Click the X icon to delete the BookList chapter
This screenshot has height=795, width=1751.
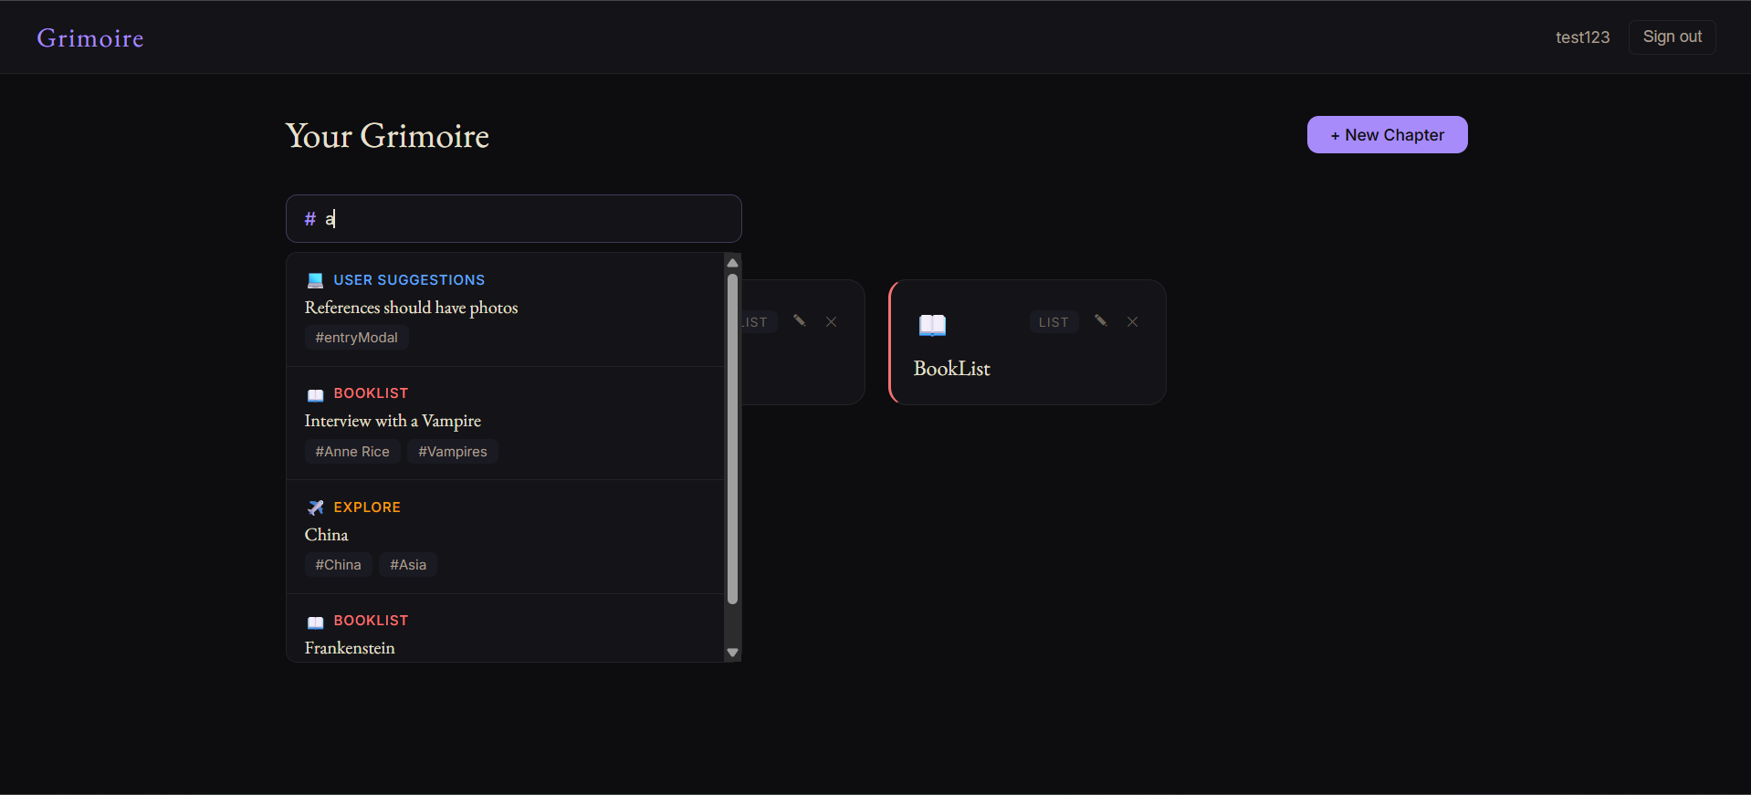(1132, 321)
